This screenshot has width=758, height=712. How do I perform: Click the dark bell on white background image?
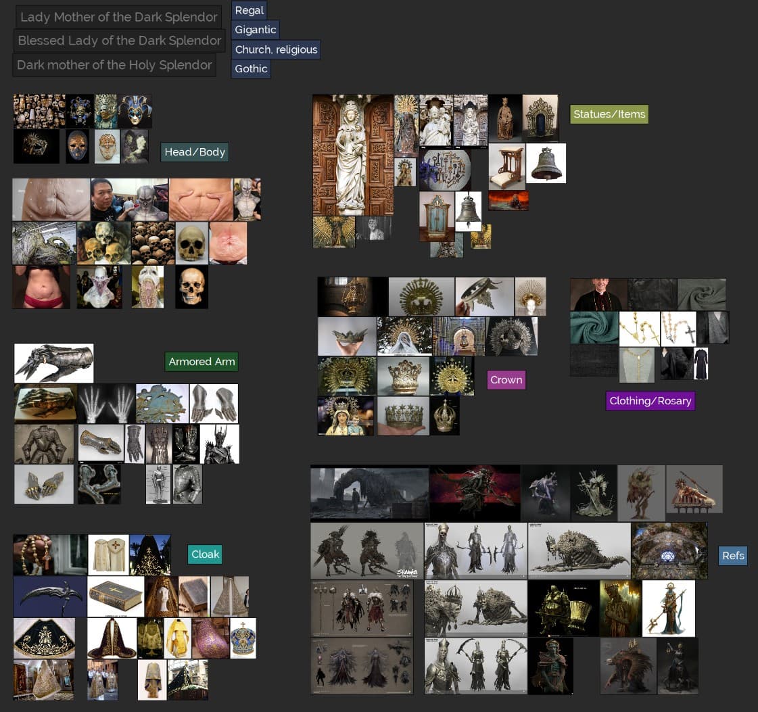[x=546, y=163]
